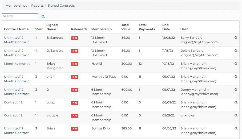The width and height of the screenshot is (242, 139).
Task: Open details magnifier for Month to Month row
Action: tap(236, 64)
